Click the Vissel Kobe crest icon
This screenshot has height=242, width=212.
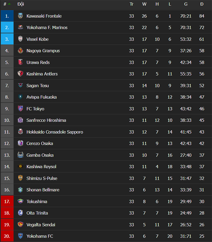tap(20, 39)
